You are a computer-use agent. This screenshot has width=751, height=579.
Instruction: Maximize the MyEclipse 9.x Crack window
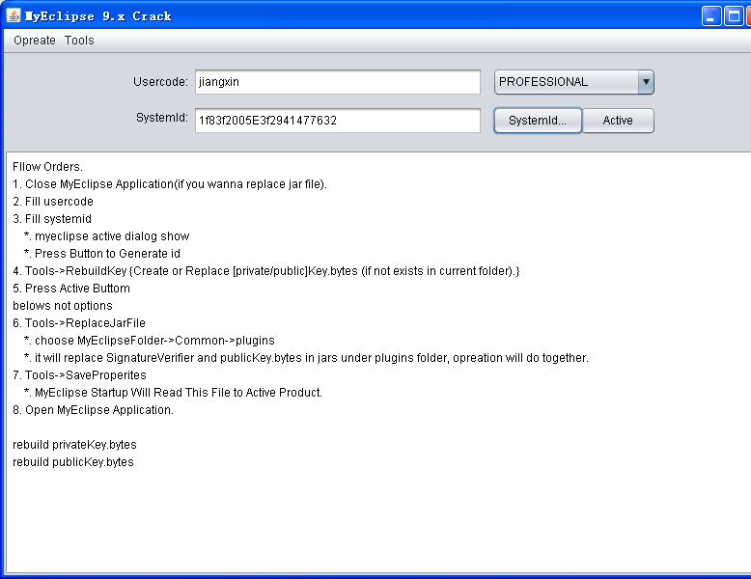click(x=734, y=16)
